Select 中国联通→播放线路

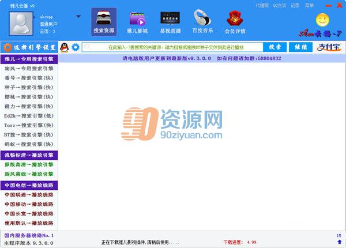pos(29,195)
